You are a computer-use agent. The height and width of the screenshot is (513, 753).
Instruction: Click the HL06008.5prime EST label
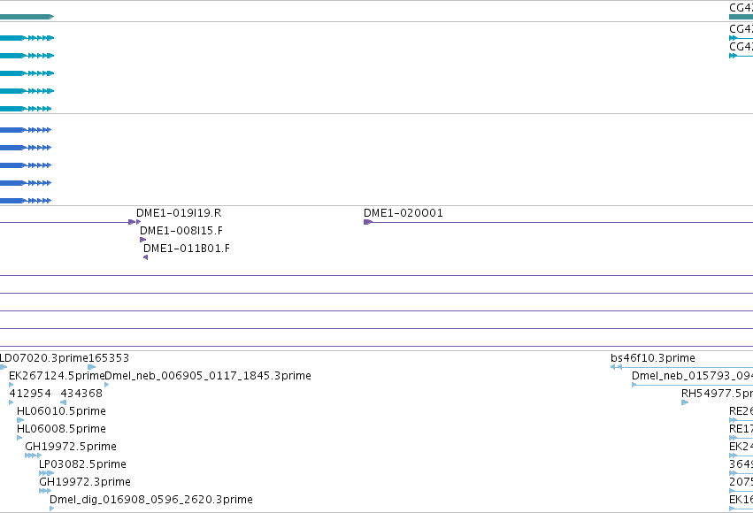click(61, 429)
